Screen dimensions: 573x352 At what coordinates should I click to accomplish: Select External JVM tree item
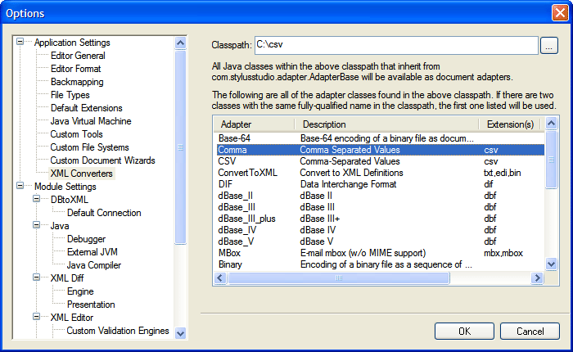point(92,252)
